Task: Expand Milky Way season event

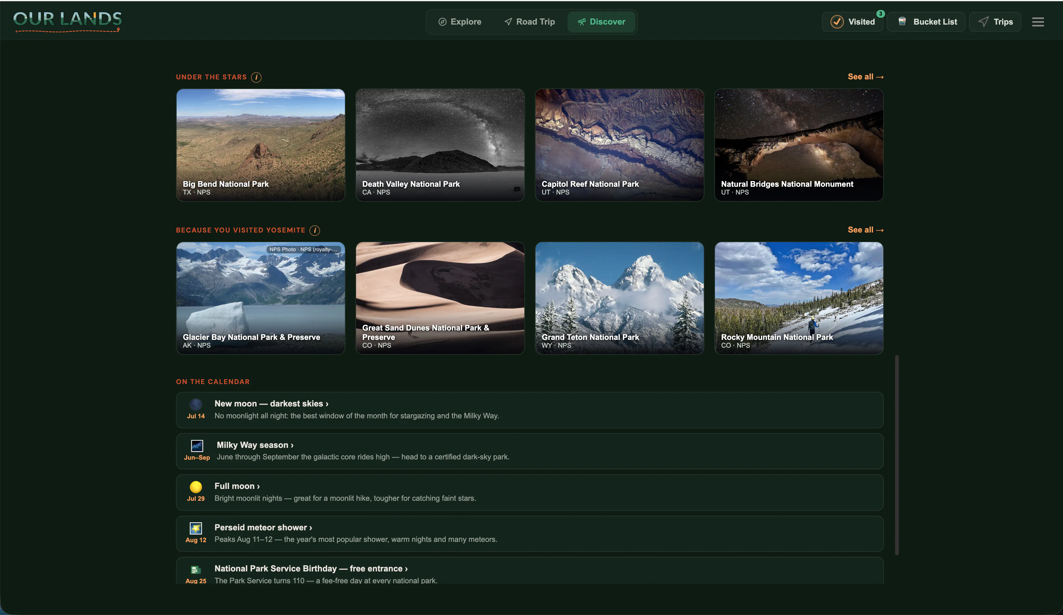Action: point(530,451)
